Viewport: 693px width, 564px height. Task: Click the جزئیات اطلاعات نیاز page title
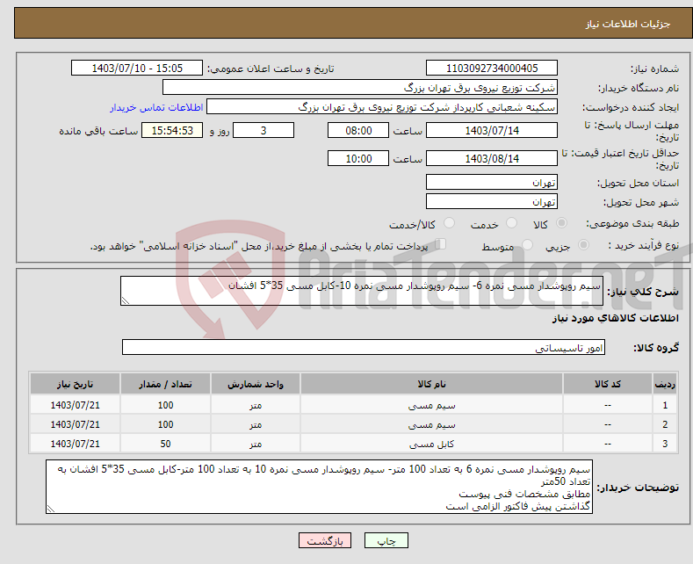[628, 24]
